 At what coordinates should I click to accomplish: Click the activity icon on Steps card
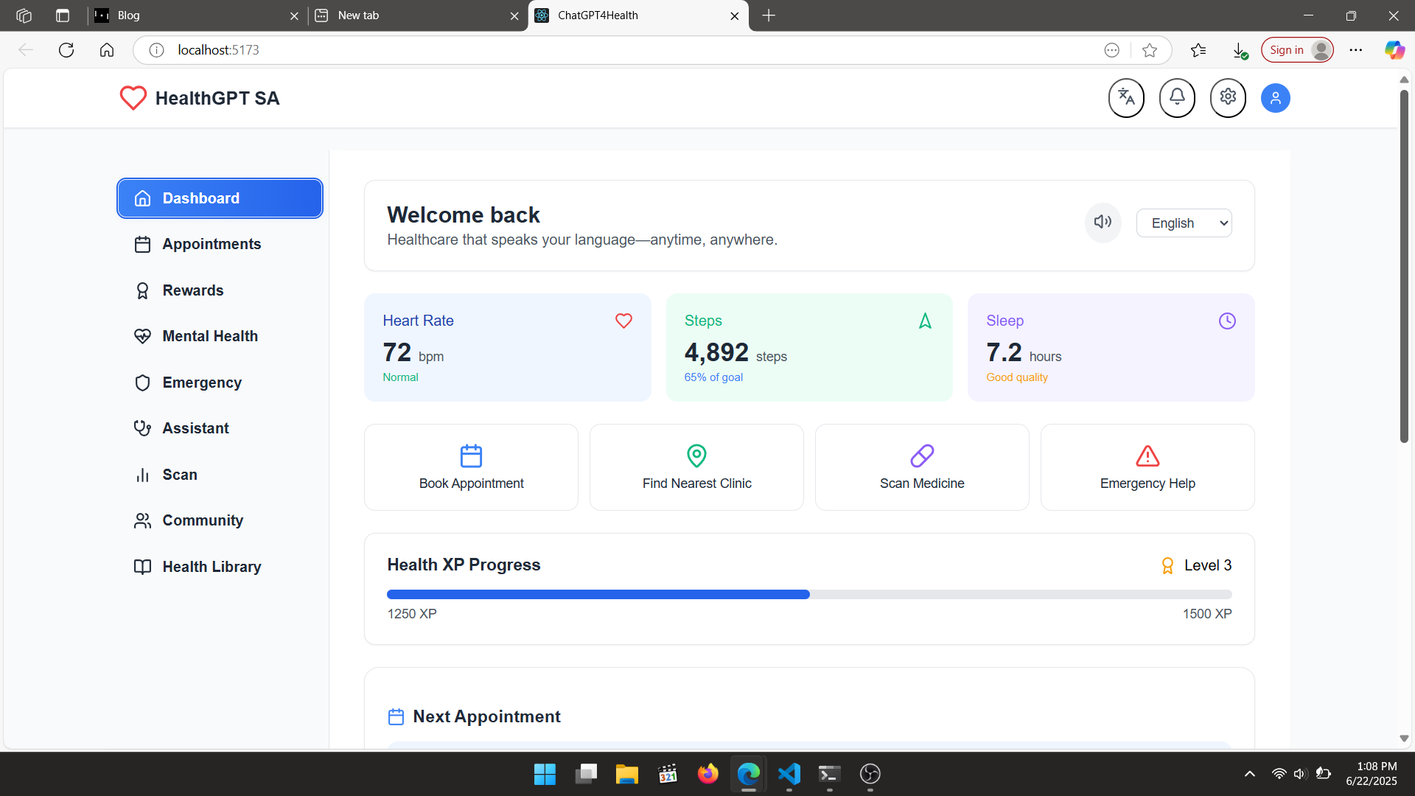926,321
